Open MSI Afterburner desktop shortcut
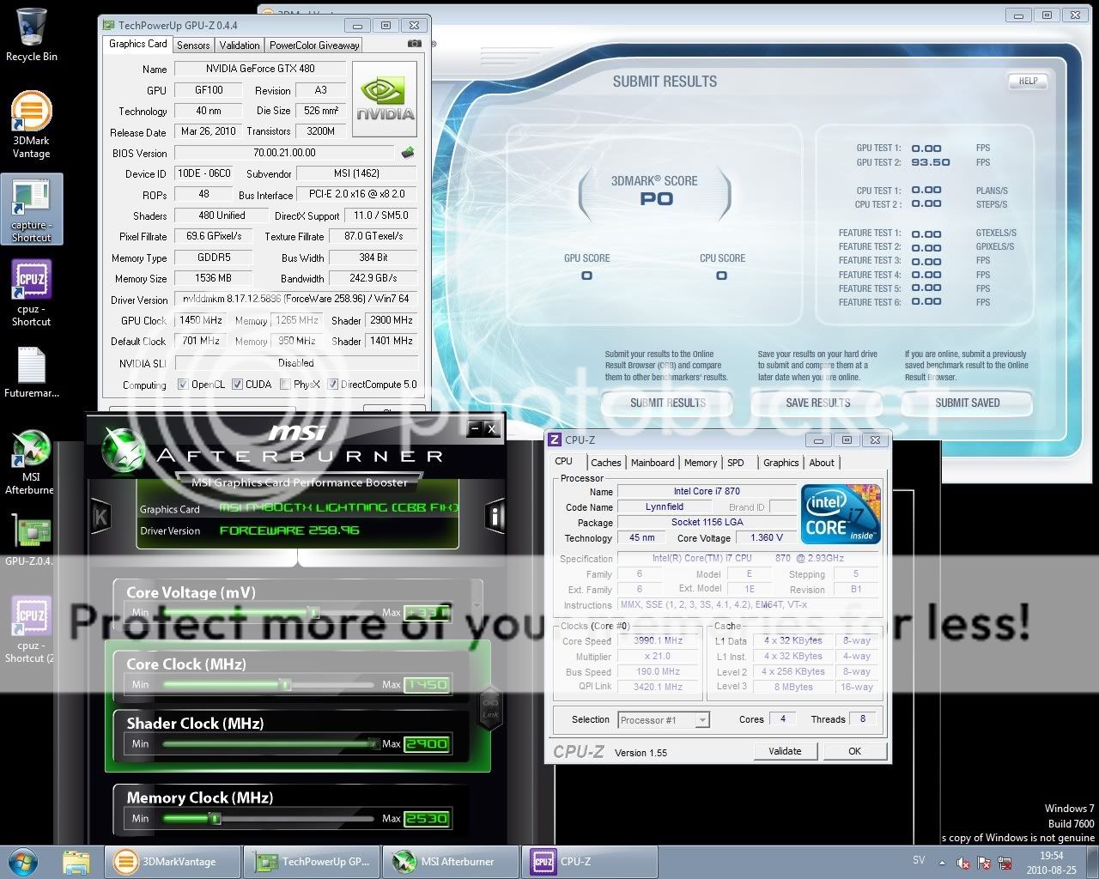This screenshot has width=1099, height=879. point(32,462)
